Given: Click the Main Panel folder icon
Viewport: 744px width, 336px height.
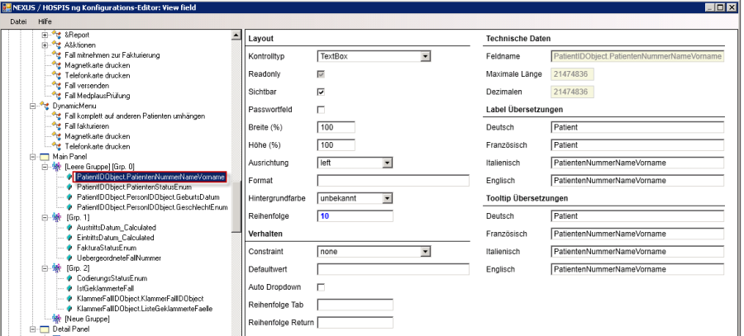Looking at the screenshot, I should (x=44, y=156).
